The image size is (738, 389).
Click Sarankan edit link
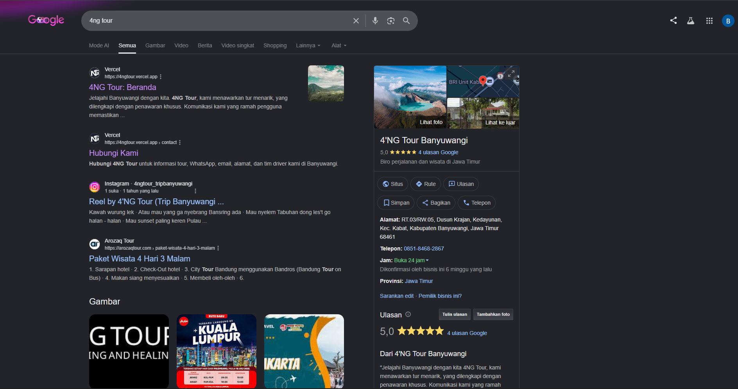[x=397, y=296]
